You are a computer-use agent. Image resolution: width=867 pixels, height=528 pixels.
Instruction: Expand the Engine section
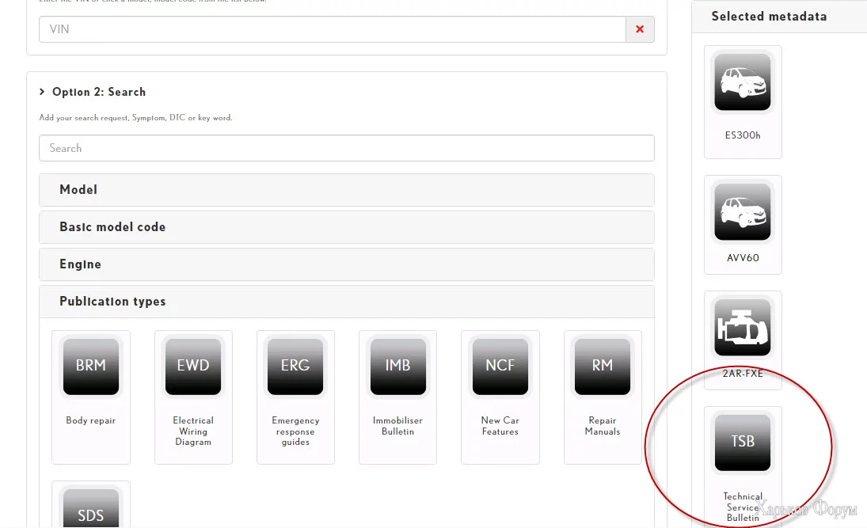click(347, 264)
